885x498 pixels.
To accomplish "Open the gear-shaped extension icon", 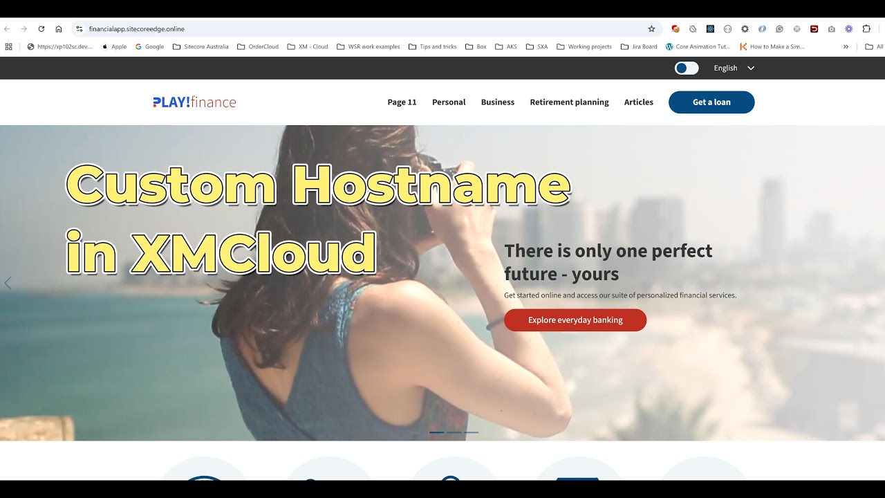I will click(x=745, y=29).
